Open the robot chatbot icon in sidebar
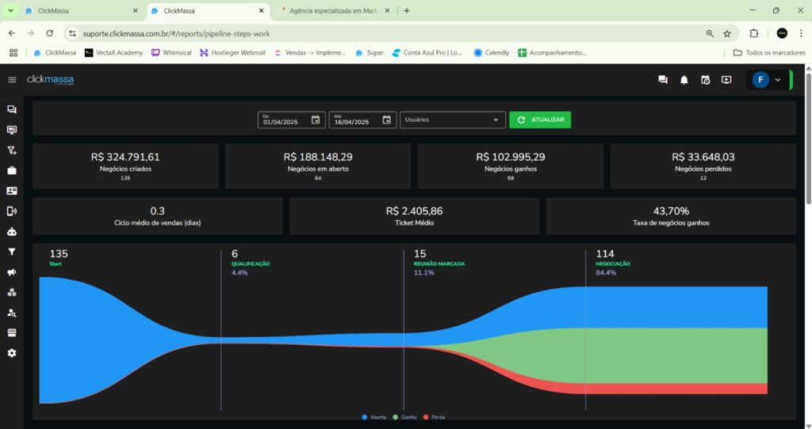 click(12, 232)
